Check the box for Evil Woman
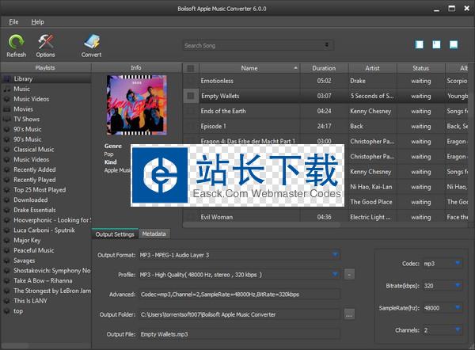 click(x=191, y=217)
